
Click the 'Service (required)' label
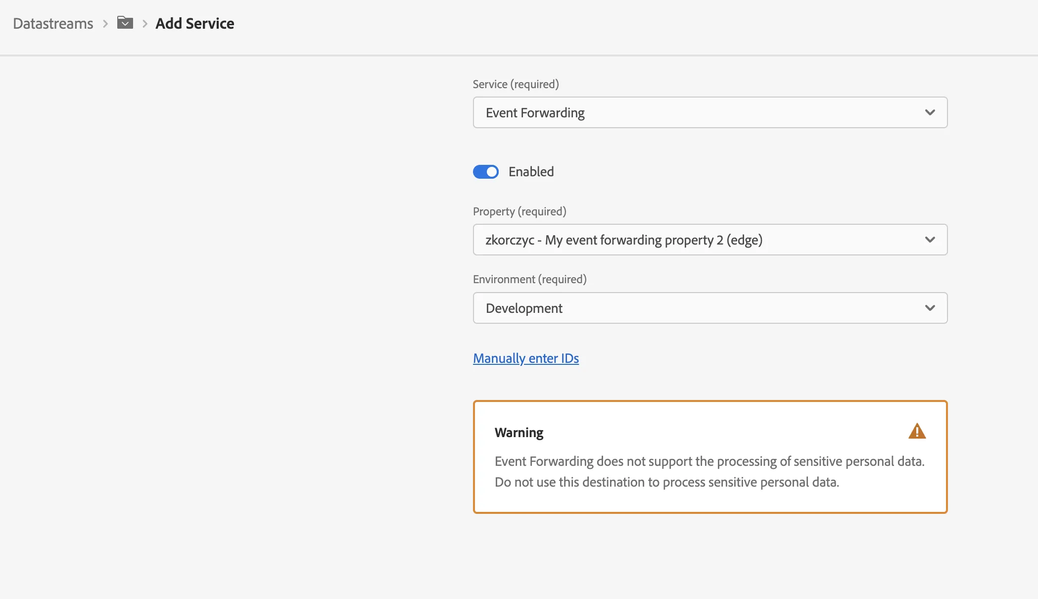[516, 84]
